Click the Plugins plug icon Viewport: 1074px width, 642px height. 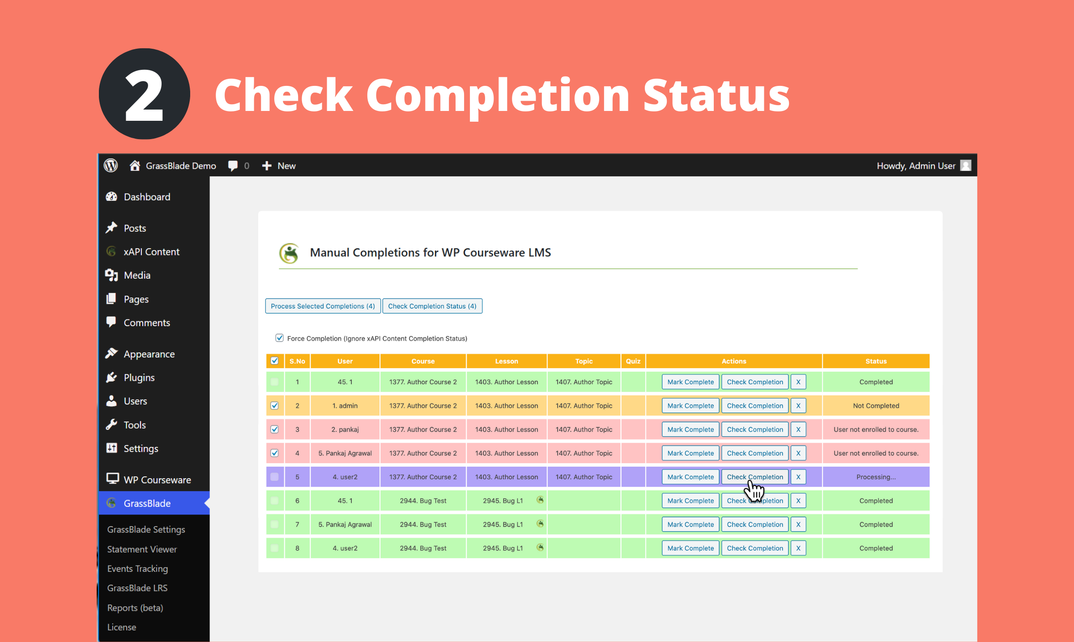[111, 377]
